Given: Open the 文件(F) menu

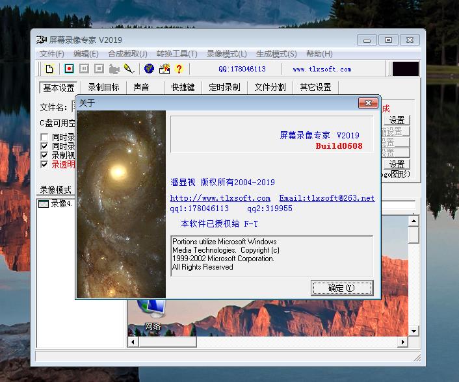Looking at the screenshot, I should pyautogui.click(x=52, y=54).
